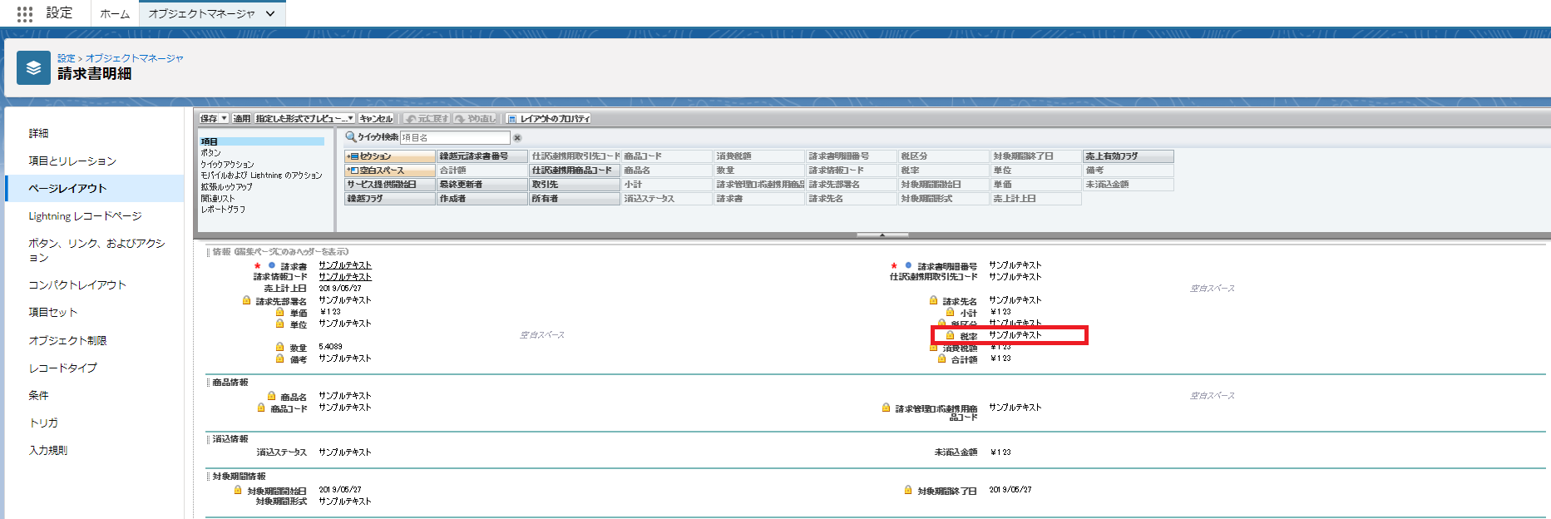Click the lock icon beside 税率 field

[950, 335]
